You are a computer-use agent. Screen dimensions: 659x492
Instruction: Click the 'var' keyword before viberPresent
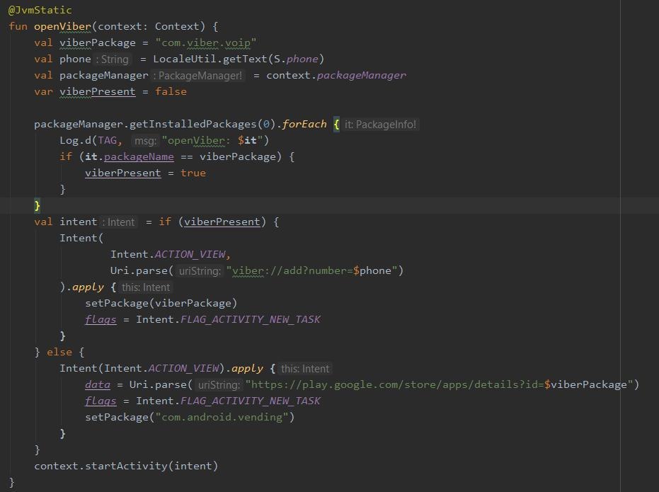[x=44, y=91]
